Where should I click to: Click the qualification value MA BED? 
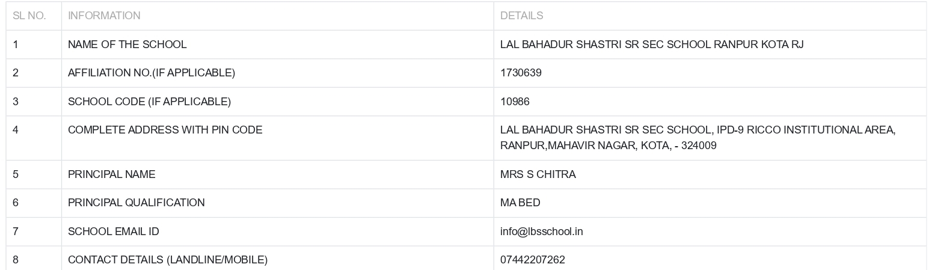[520, 203]
